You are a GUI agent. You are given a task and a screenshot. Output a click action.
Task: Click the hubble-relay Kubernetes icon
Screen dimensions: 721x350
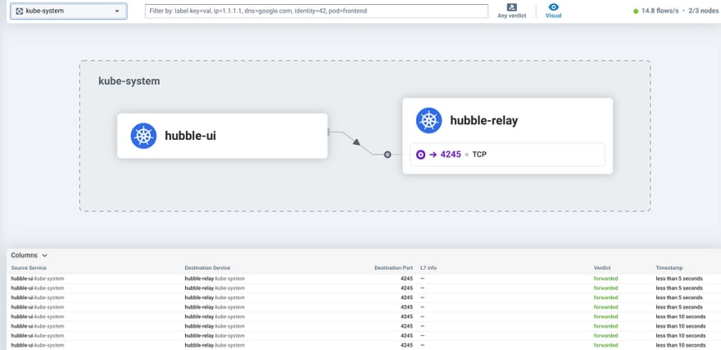click(x=429, y=121)
